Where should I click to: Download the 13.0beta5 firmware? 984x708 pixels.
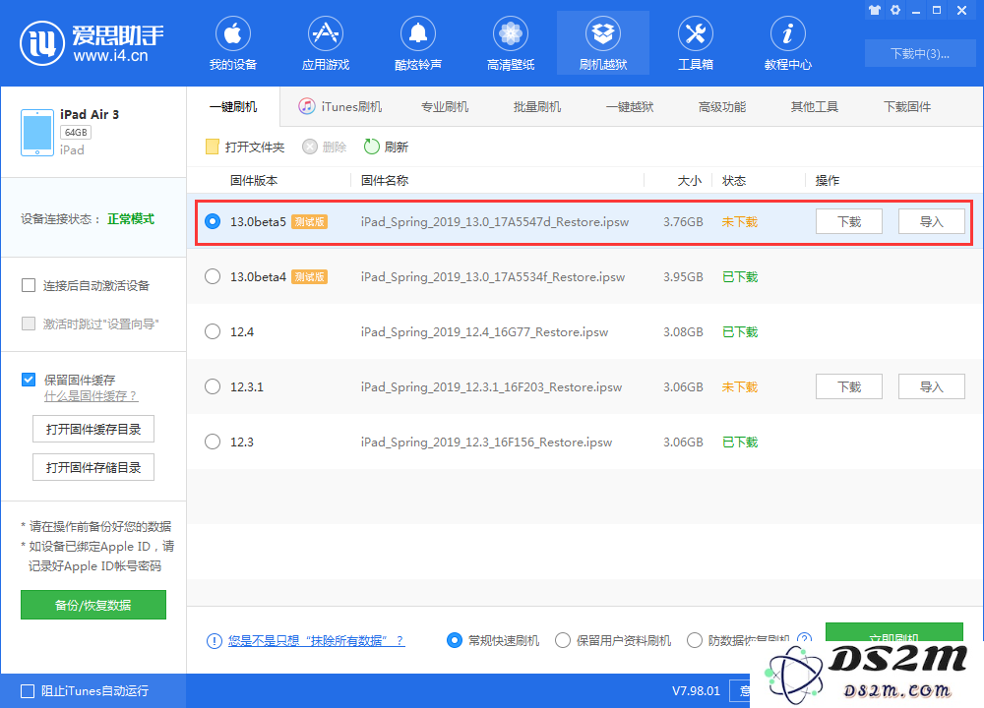click(849, 221)
